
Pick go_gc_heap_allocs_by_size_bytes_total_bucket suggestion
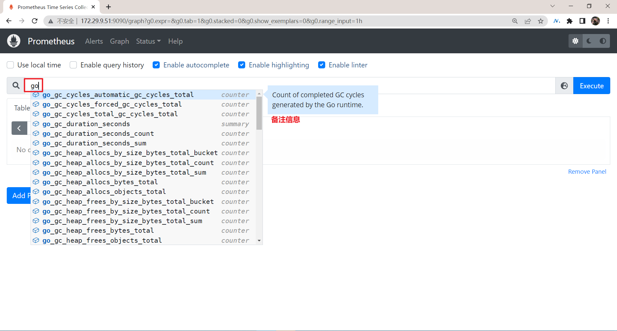pos(144,153)
